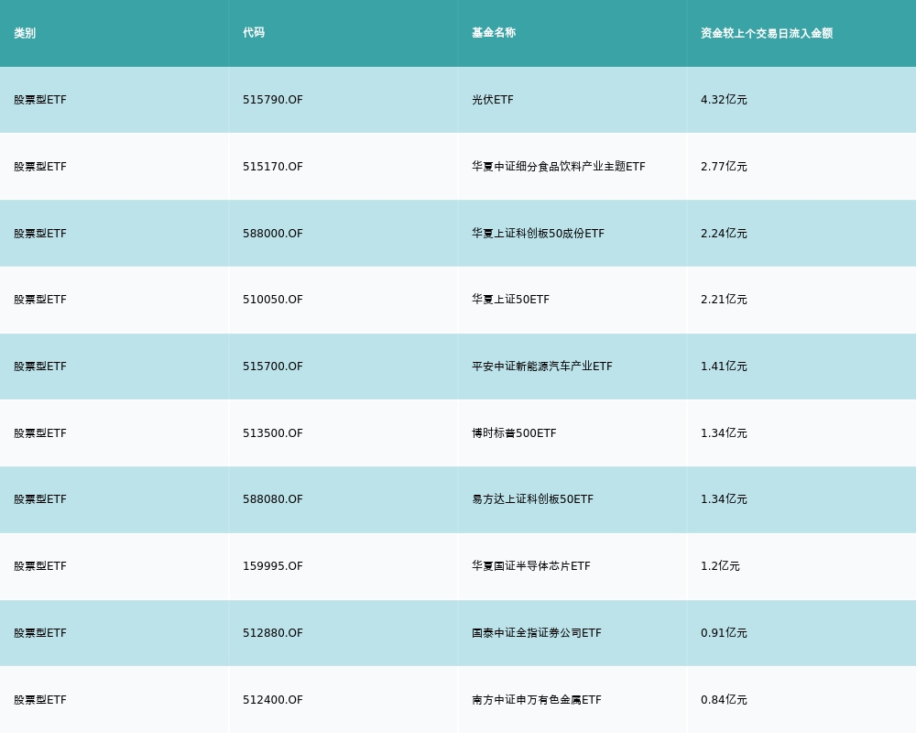Open the 易方达上证科创板50ETF entry
This screenshot has height=733, width=916.
pos(533,499)
